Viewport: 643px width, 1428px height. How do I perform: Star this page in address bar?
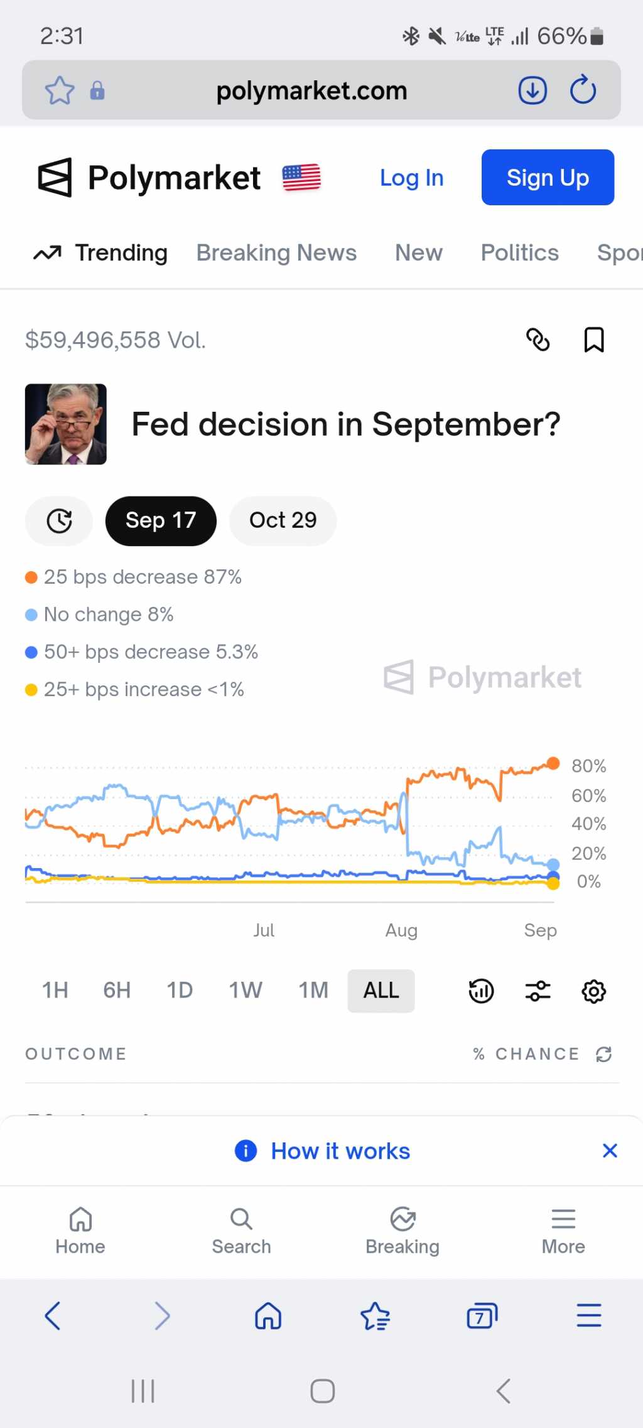(60, 90)
